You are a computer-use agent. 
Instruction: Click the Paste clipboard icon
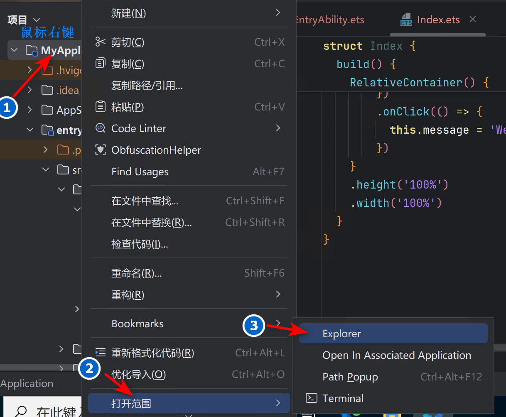pyautogui.click(x=101, y=107)
